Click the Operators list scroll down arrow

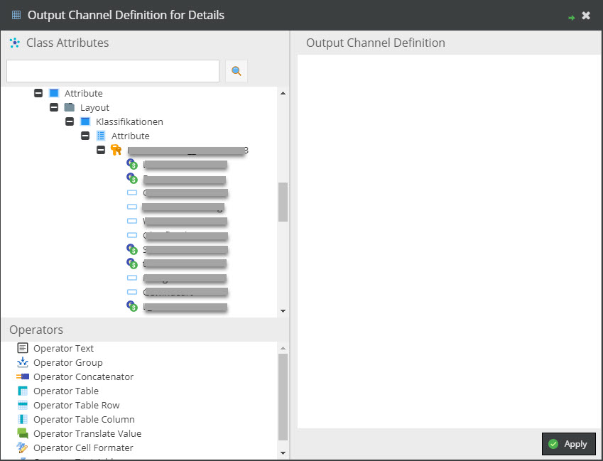[283, 452]
